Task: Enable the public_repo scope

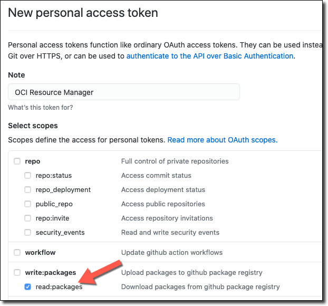Action: coord(28,204)
